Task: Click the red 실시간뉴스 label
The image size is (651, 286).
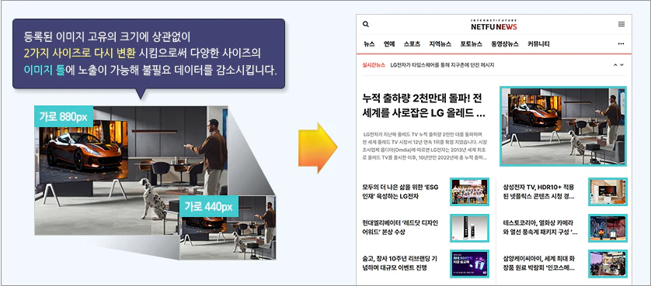Action: 374,65
